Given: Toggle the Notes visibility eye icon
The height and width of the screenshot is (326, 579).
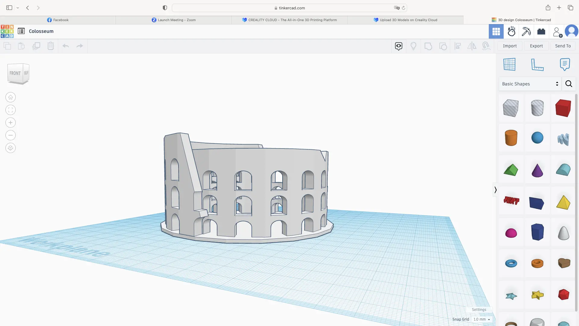Looking at the screenshot, I should (399, 46).
